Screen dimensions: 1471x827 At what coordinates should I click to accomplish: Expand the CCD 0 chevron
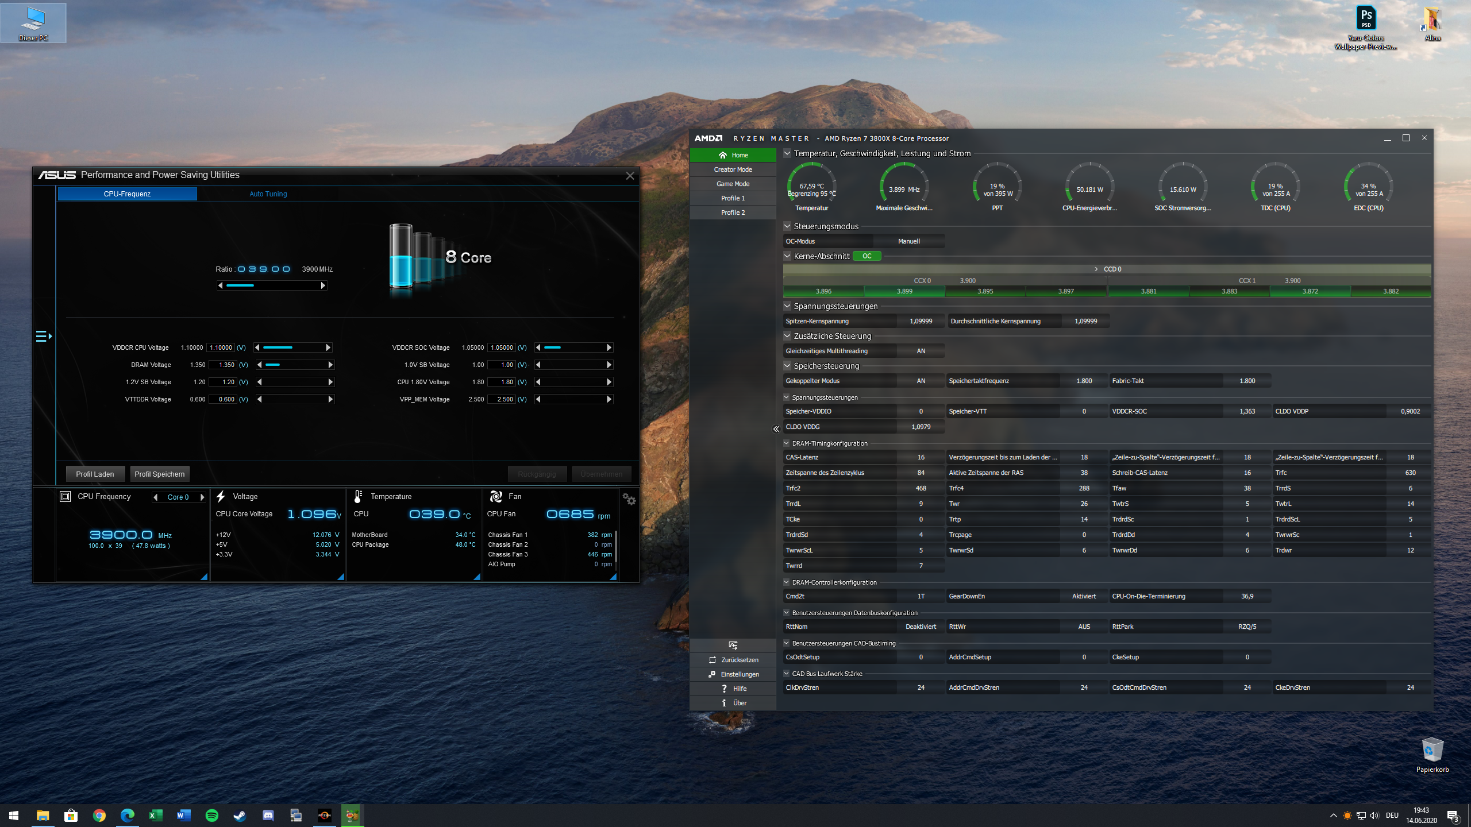click(x=1096, y=269)
